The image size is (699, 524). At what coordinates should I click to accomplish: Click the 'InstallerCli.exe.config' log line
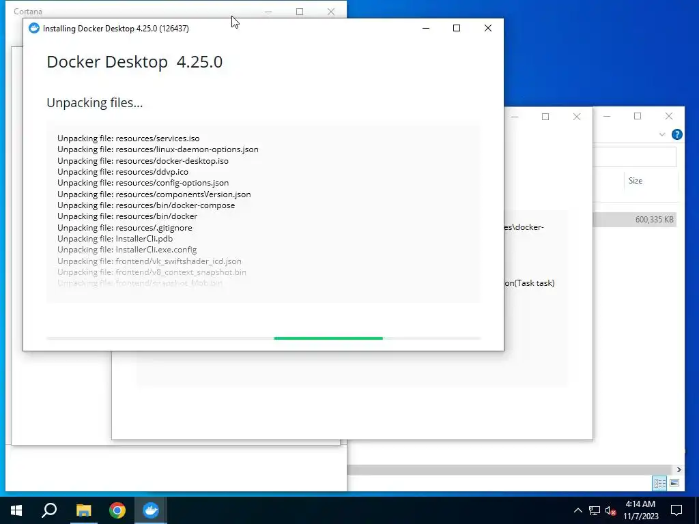pos(126,250)
